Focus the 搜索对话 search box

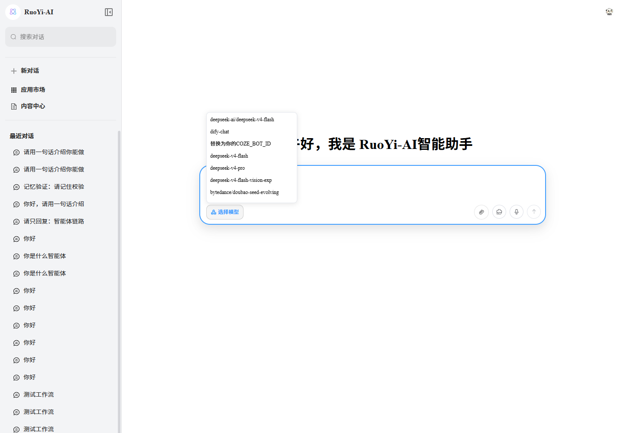(61, 37)
